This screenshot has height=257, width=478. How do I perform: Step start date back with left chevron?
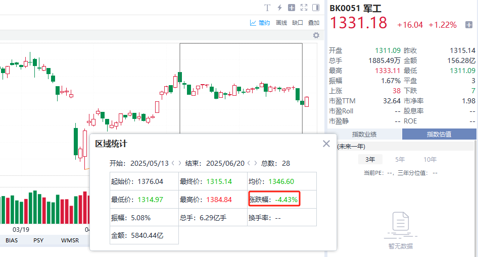(x=173, y=163)
